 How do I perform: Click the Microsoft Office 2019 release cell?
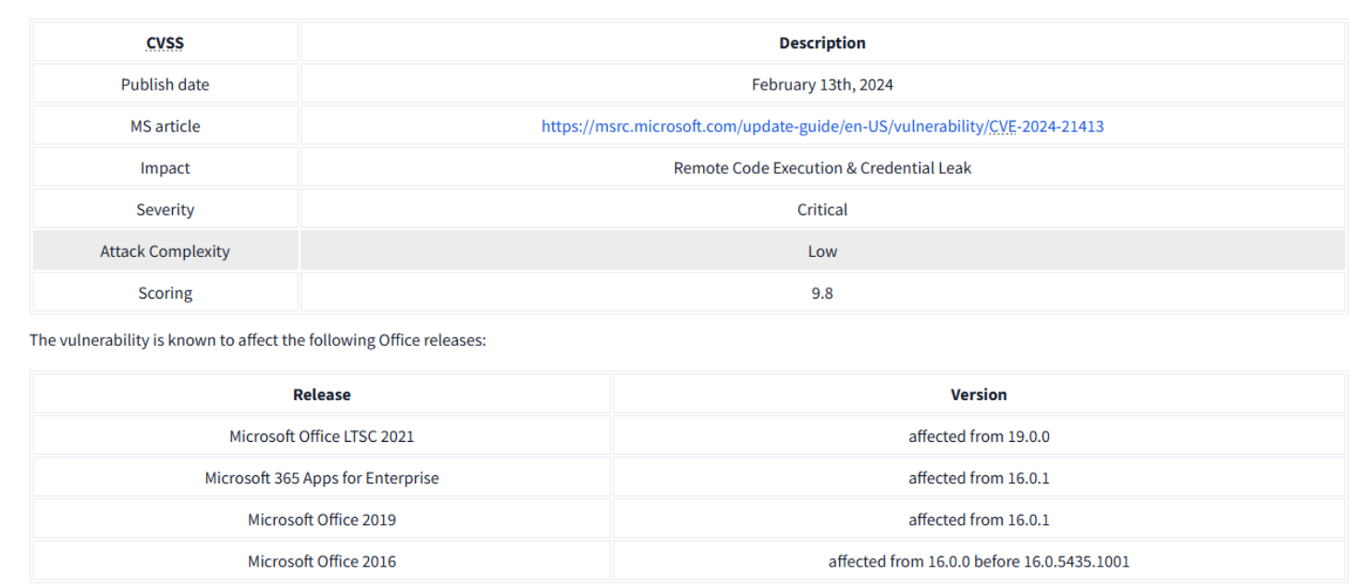(x=321, y=520)
